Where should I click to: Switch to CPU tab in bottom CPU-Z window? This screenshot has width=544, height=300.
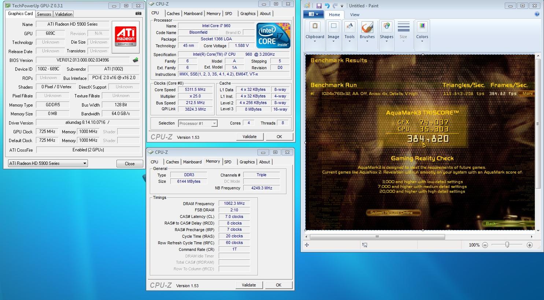[x=155, y=162]
